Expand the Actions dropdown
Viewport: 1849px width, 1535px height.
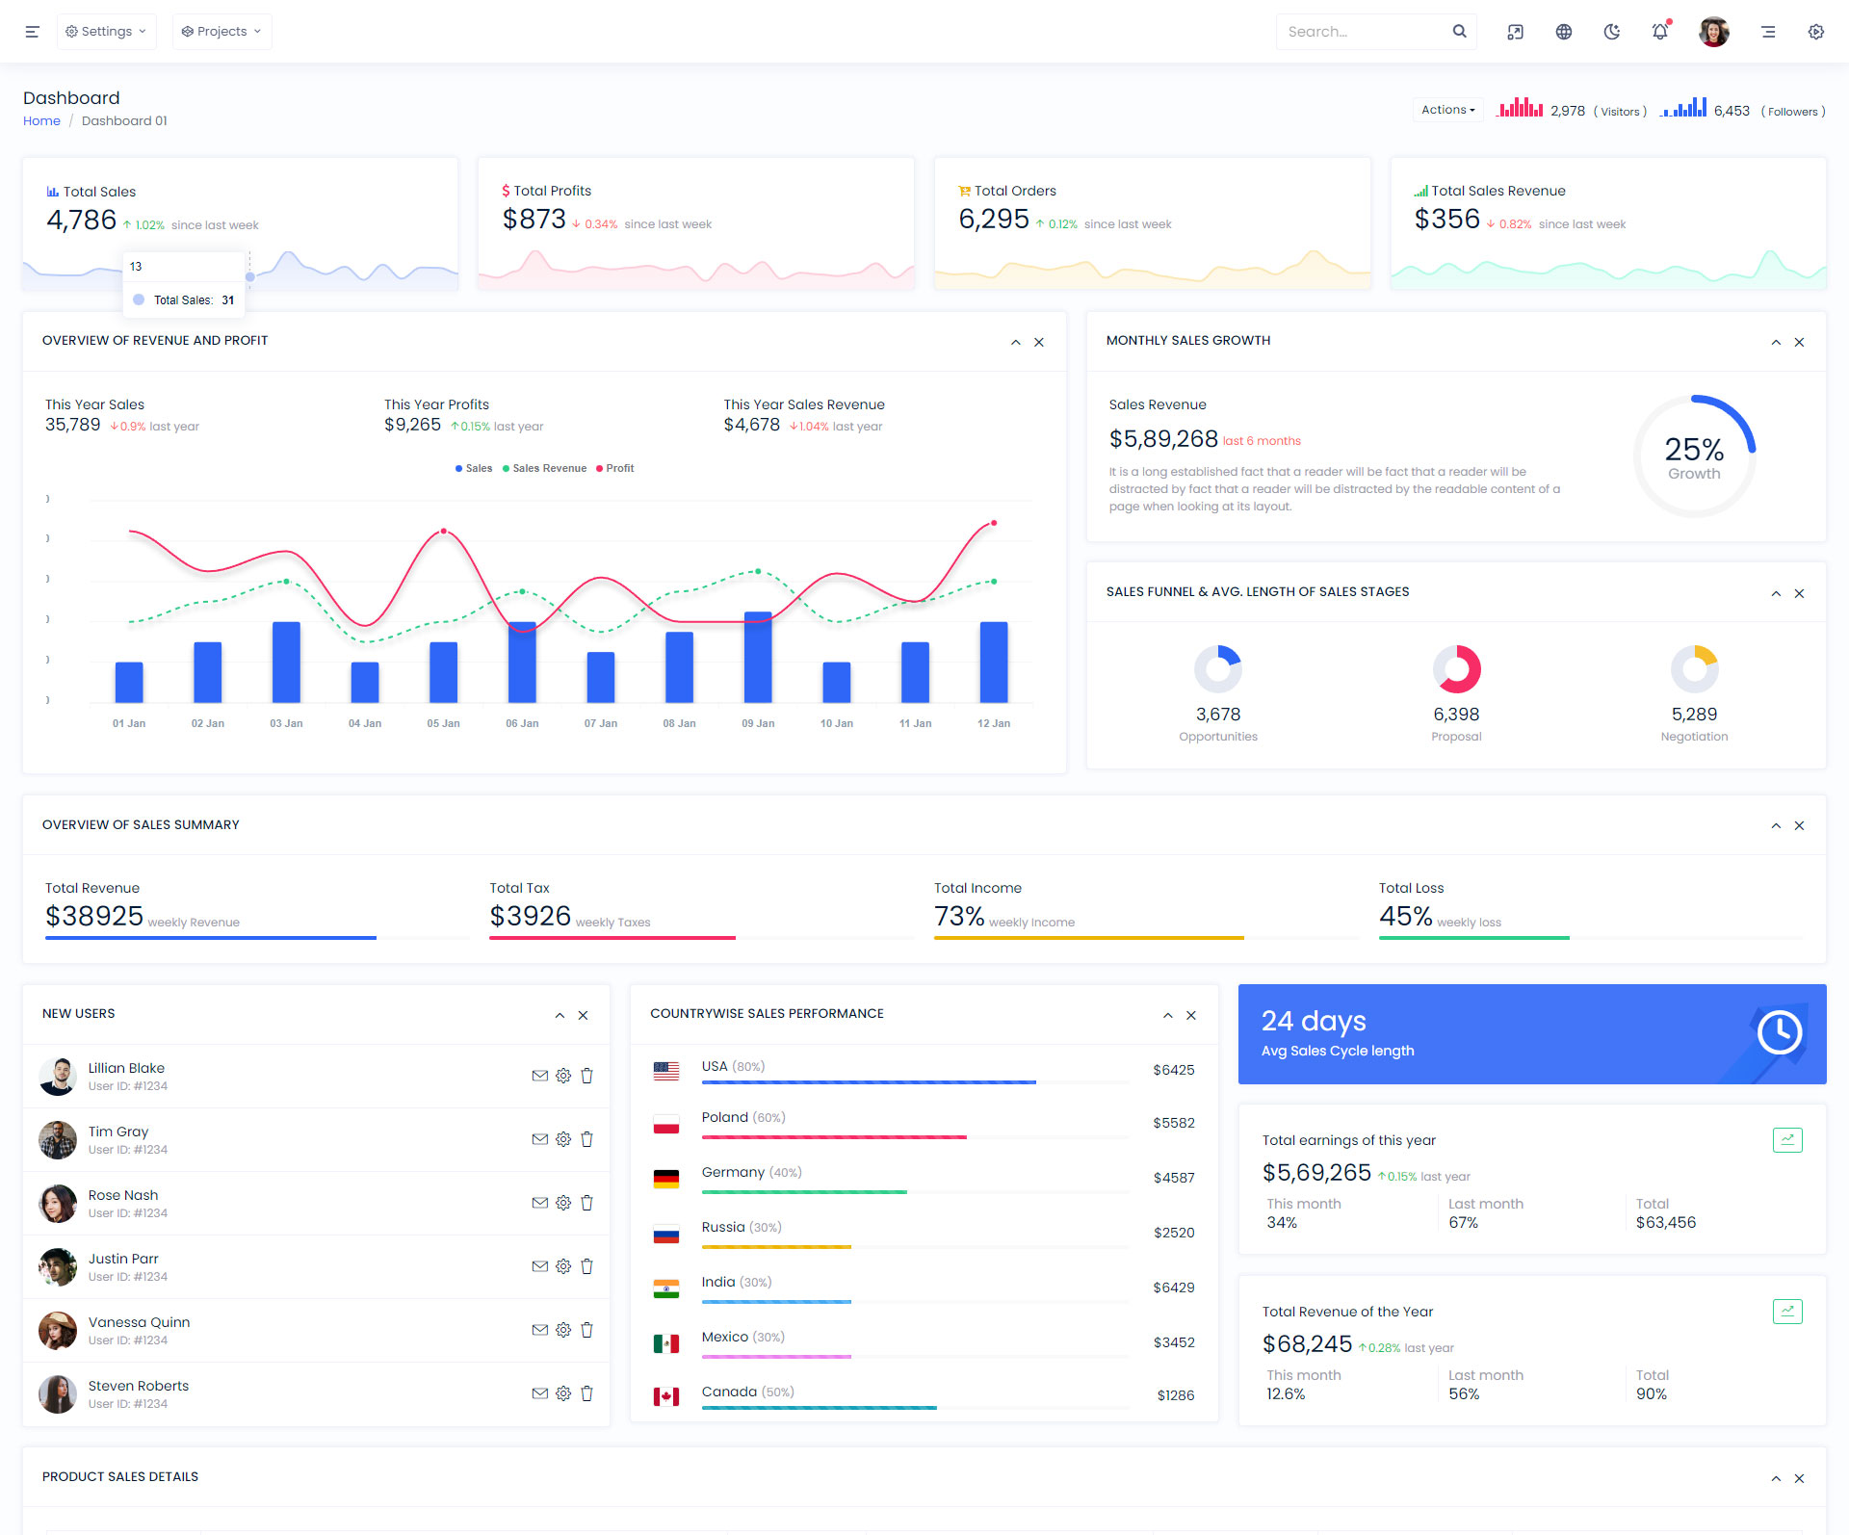1447,110
